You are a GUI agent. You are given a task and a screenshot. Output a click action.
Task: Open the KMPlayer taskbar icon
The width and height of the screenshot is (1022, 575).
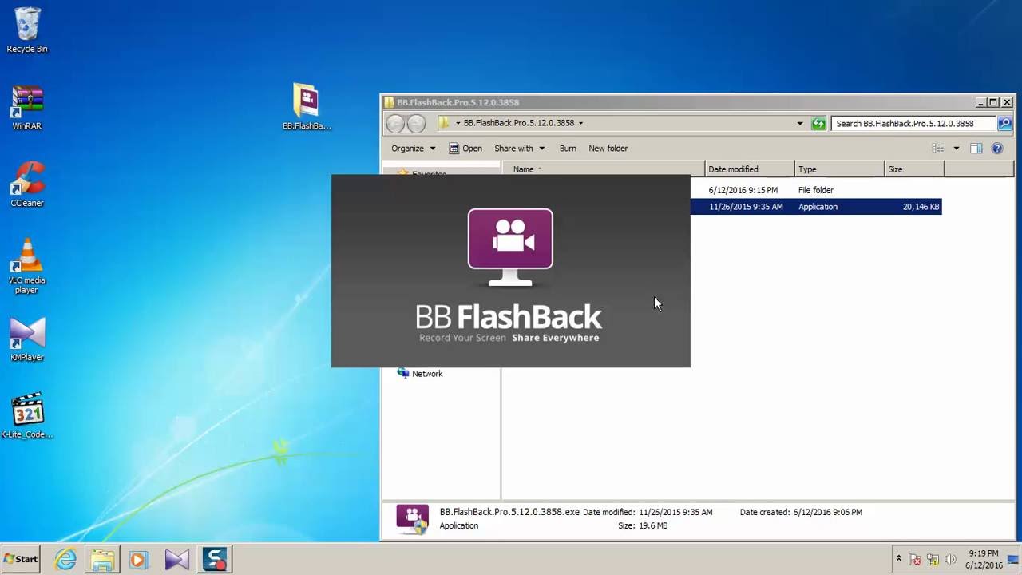click(176, 559)
